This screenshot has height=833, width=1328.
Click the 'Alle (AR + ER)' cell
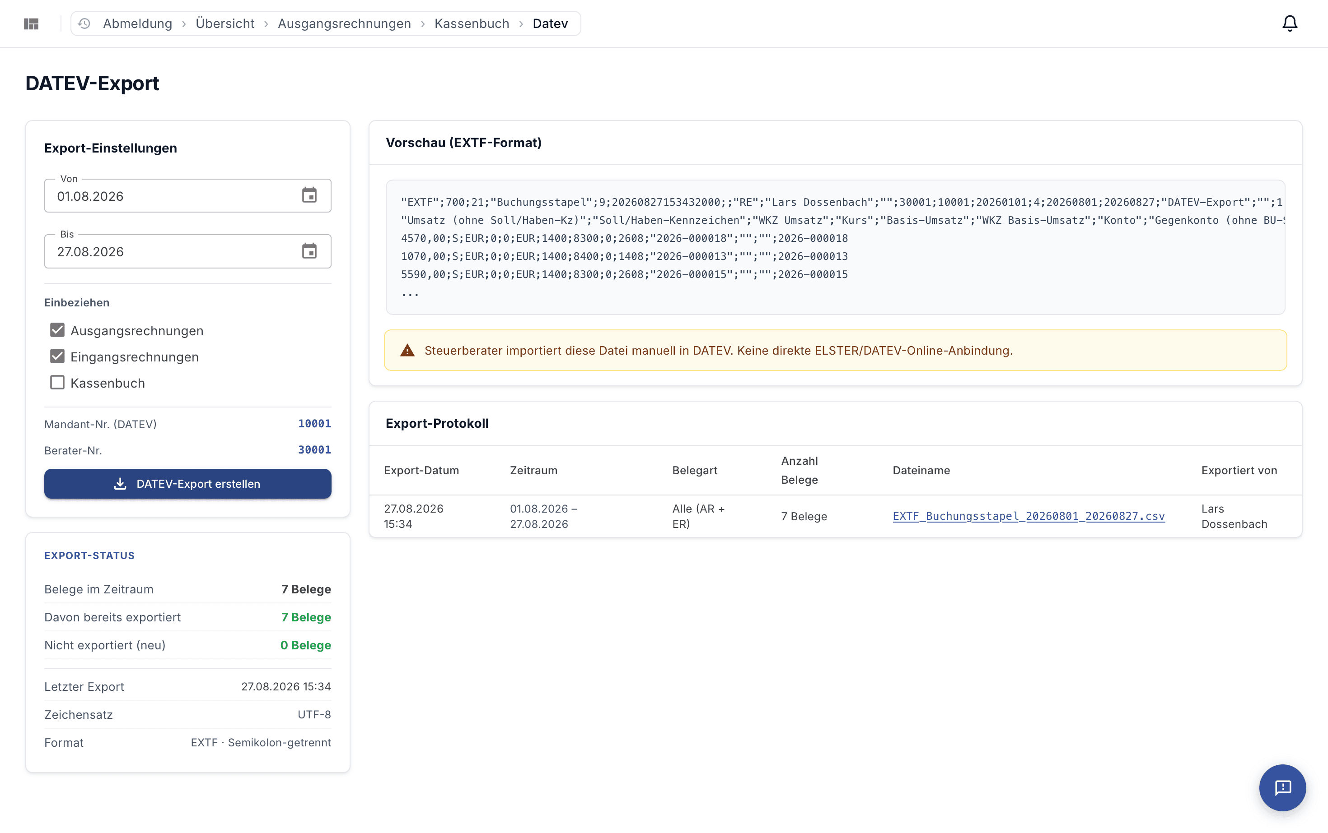(698, 516)
